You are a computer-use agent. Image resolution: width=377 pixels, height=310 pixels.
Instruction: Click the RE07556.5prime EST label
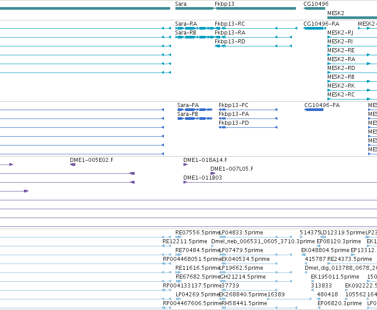coord(197,233)
